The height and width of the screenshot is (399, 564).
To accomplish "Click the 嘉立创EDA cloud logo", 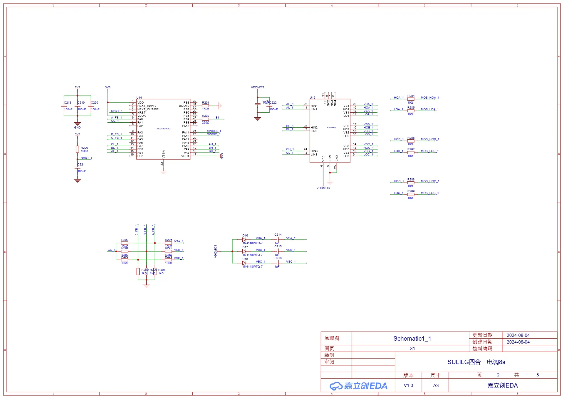I will click(x=358, y=386).
